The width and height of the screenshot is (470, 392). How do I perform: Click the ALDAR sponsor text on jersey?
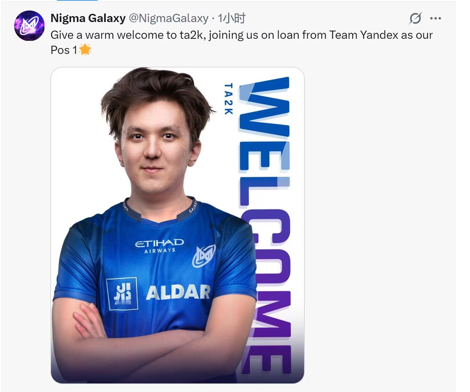178,292
